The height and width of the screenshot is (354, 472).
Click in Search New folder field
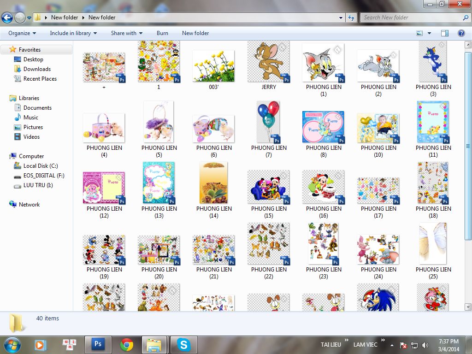point(411,18)
